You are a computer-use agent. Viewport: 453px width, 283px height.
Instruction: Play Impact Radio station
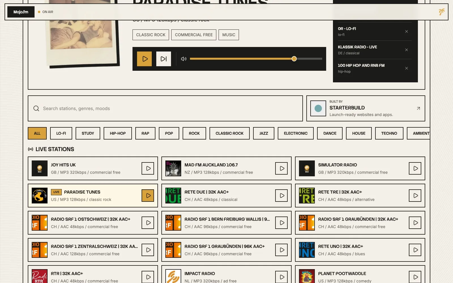click(281, 277)
